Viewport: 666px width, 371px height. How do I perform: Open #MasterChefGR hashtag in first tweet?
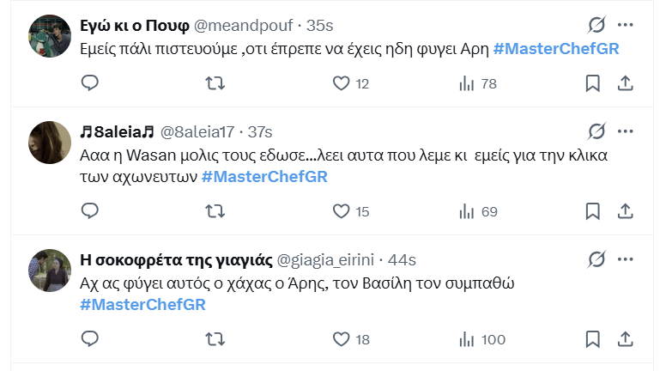tap(556, 49)
